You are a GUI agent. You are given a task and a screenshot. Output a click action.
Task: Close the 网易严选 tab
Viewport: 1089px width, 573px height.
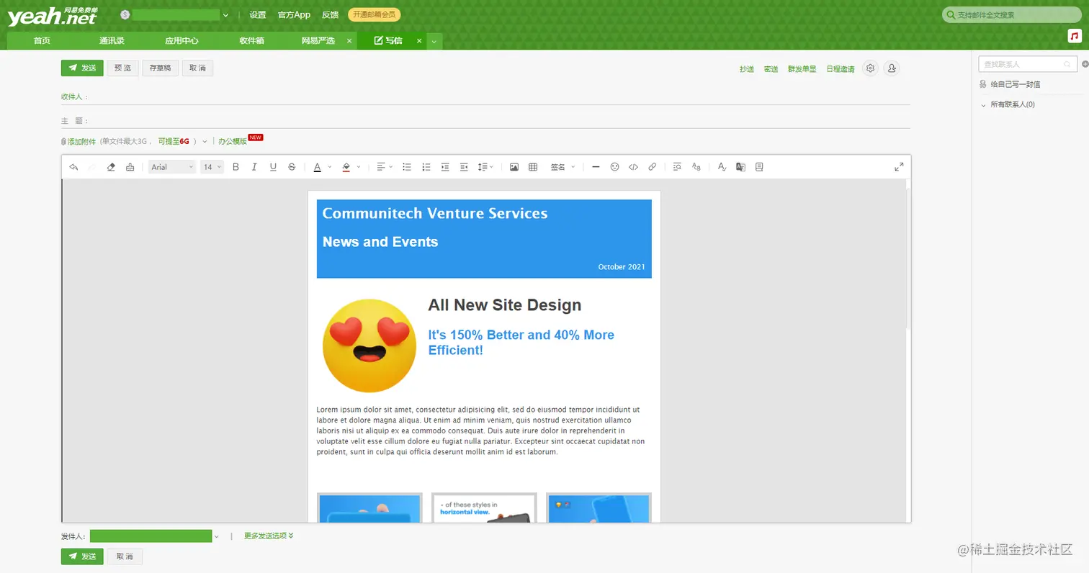[349, 41]
